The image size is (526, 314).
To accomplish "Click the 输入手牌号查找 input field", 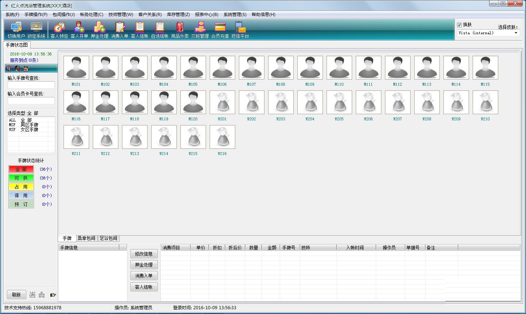I will coord(31,85).
